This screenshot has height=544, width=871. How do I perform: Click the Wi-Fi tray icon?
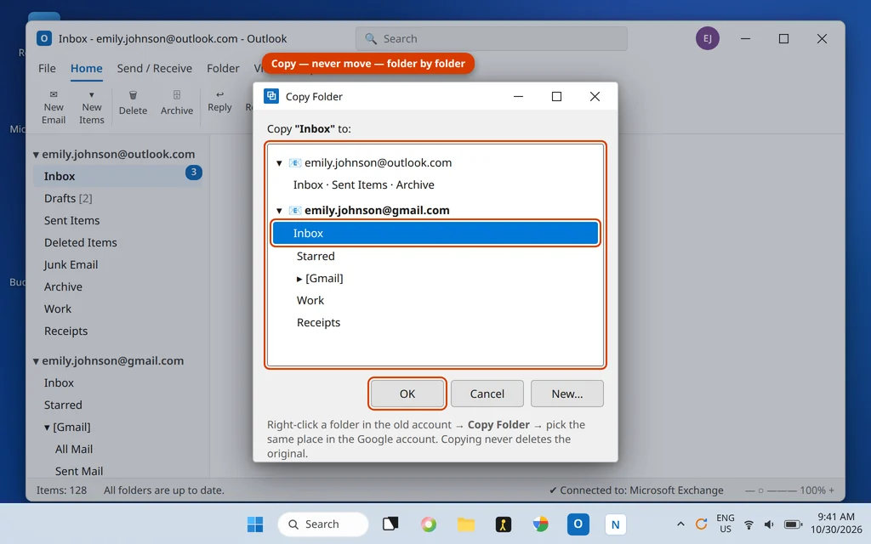749,524
